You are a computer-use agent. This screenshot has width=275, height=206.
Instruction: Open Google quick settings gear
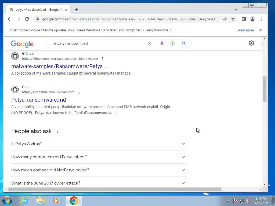[x=251, y=43]
